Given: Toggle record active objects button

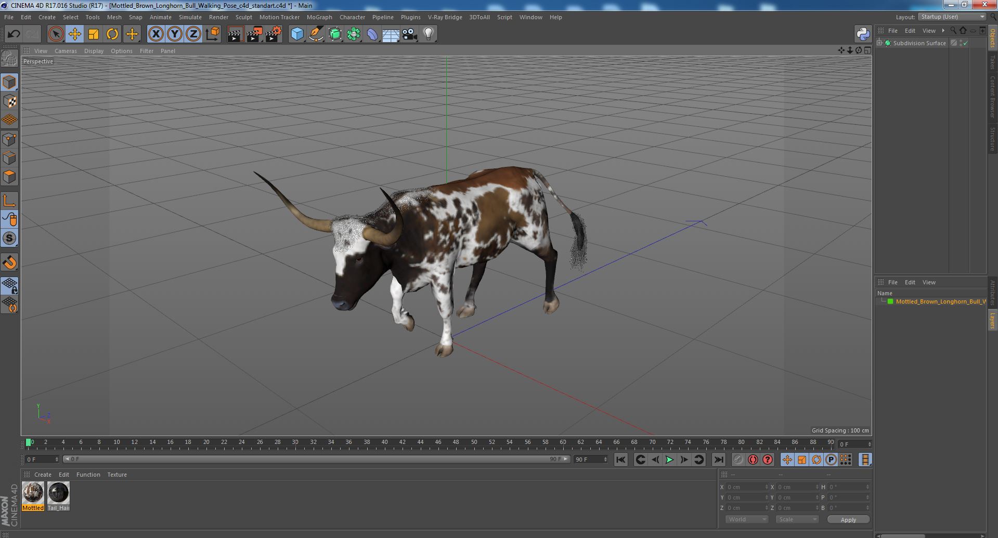Looking at the screenshot, I should 738,460.
